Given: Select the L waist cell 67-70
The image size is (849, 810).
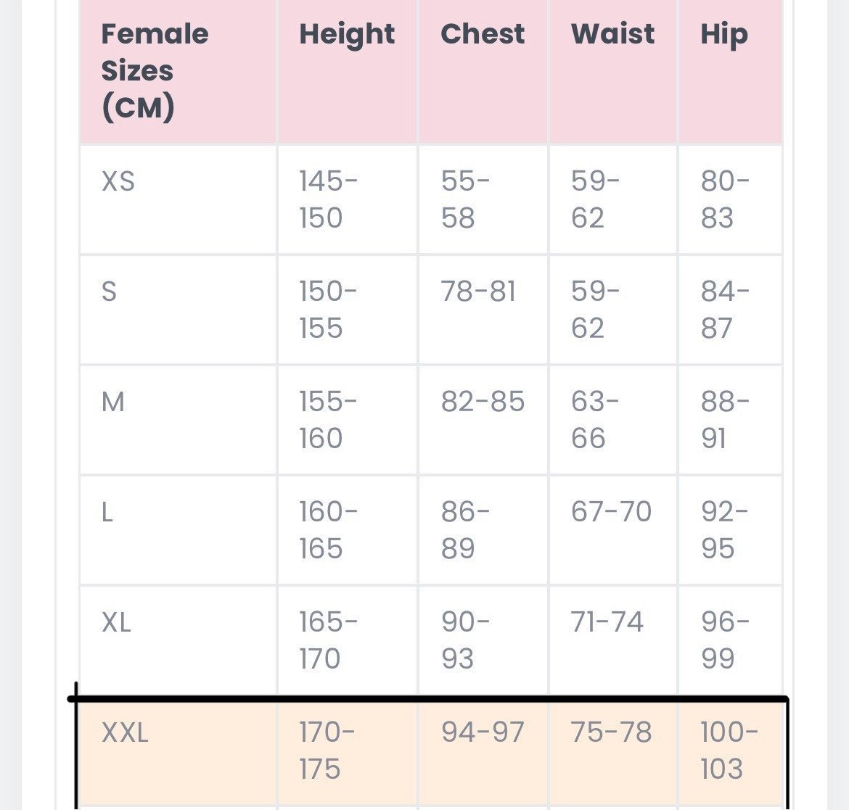Looking at the screenshot, I should (613, 530).
